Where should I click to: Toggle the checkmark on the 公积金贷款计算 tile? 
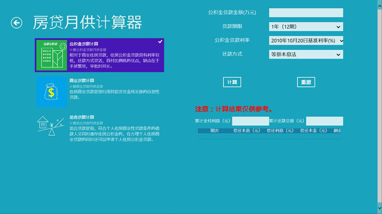point(160,42)
